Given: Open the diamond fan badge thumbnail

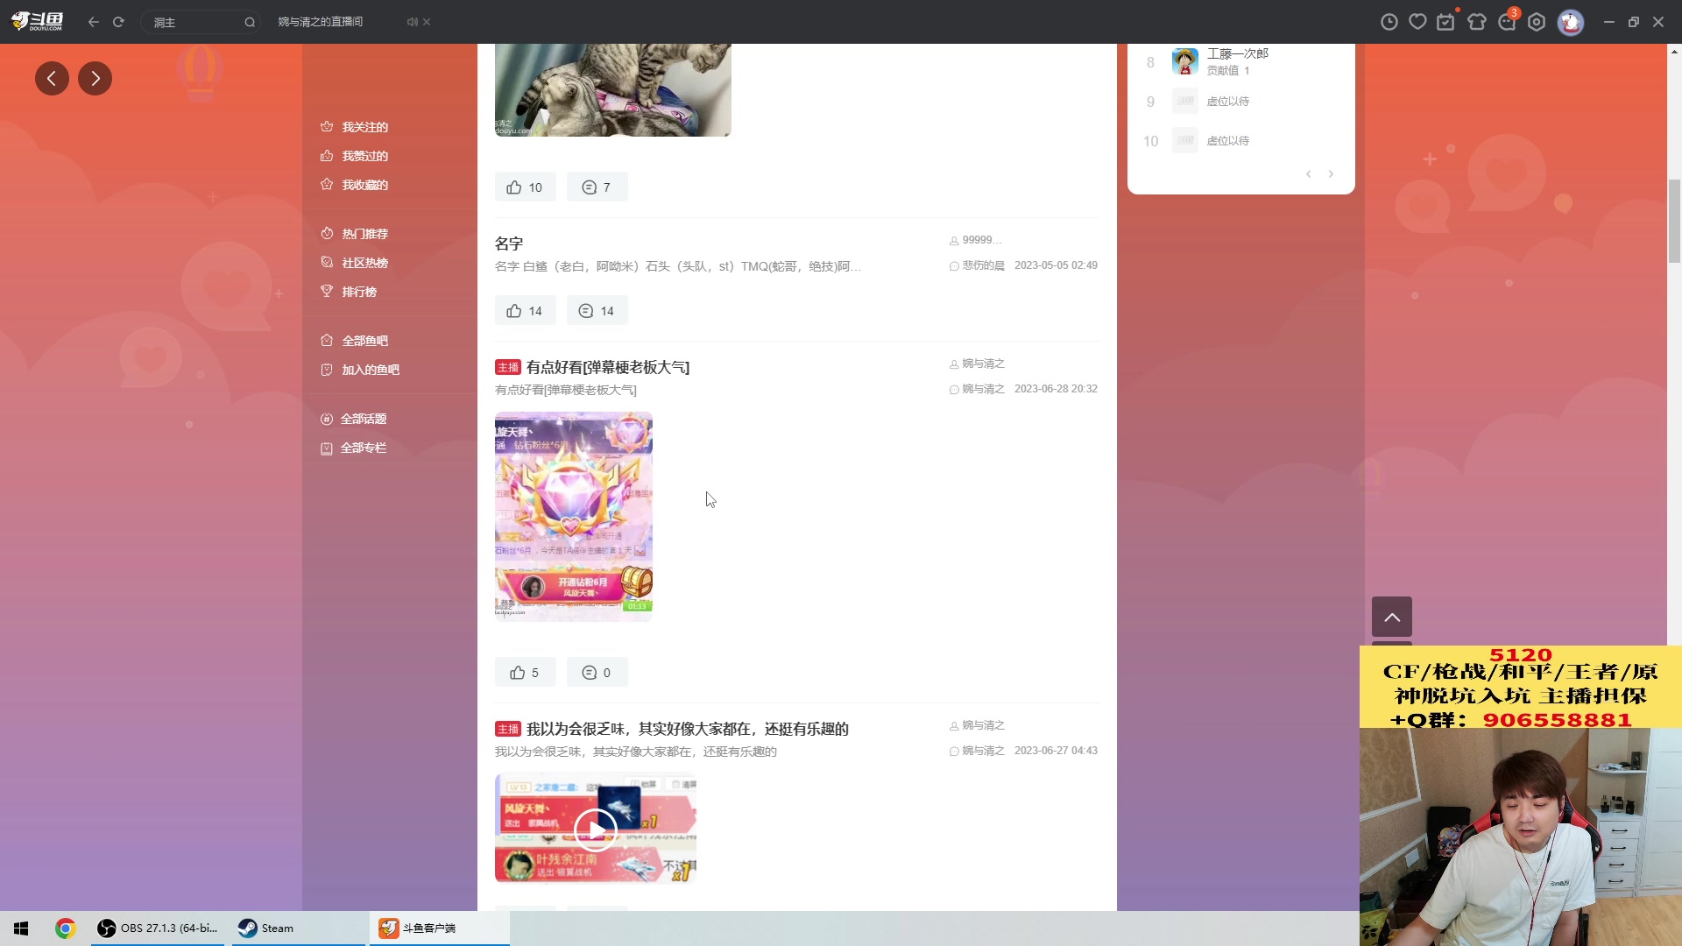Looking at the screenshot, I should pos(574,517).
